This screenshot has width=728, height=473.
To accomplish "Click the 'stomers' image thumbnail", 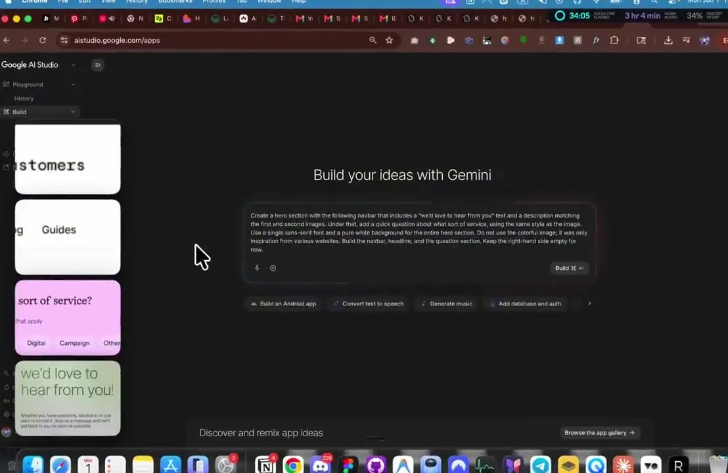I will pyautogui.click(x=68, y=159).
